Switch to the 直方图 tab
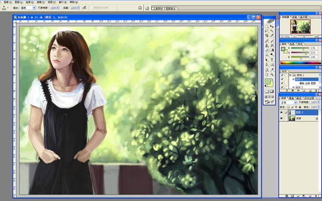Image resolution: width=322 pixels, height=201 pixels. pyautogui.click(x=304, y=17)
